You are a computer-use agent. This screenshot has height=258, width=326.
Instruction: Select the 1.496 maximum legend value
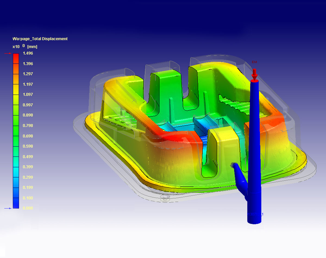28,53
